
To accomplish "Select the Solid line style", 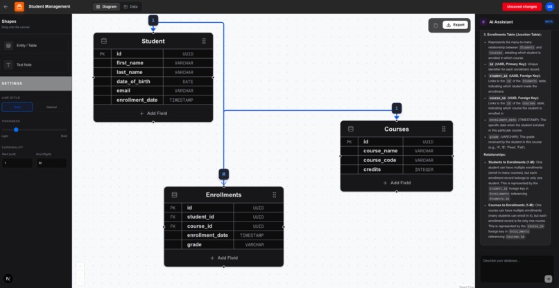I will pos(17,107).
